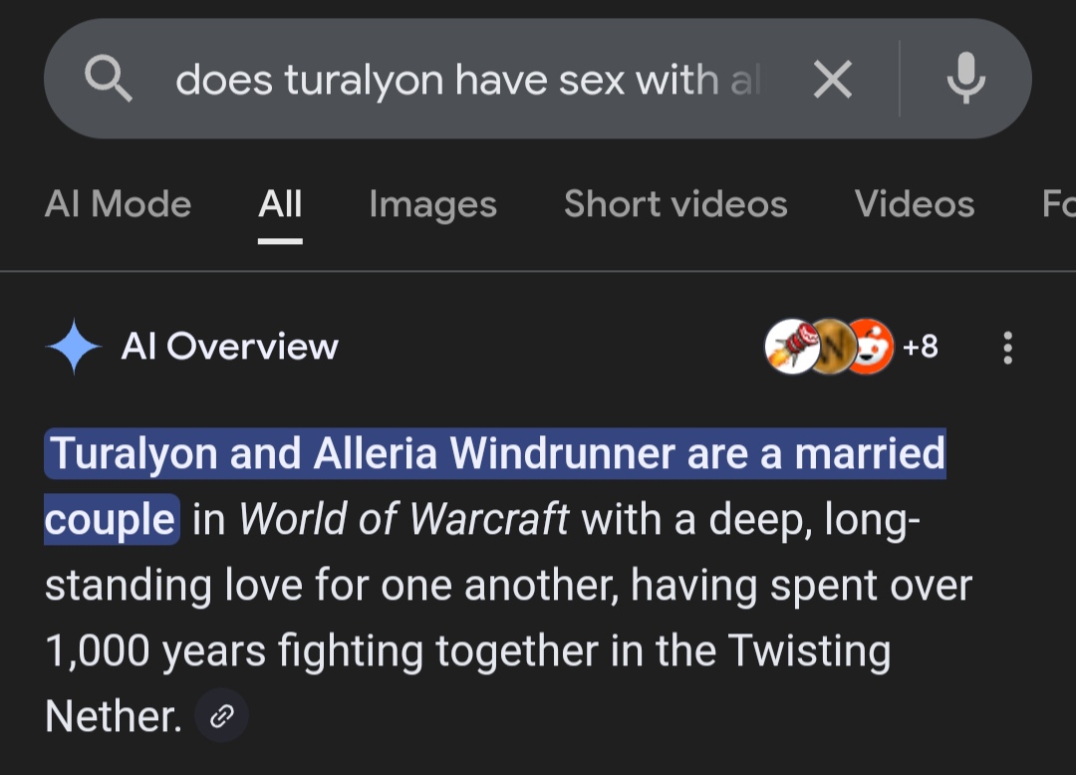Expand the +8 additional sources
The width and height of the screenshot is (1076, 775).
[x=921, y=347]
